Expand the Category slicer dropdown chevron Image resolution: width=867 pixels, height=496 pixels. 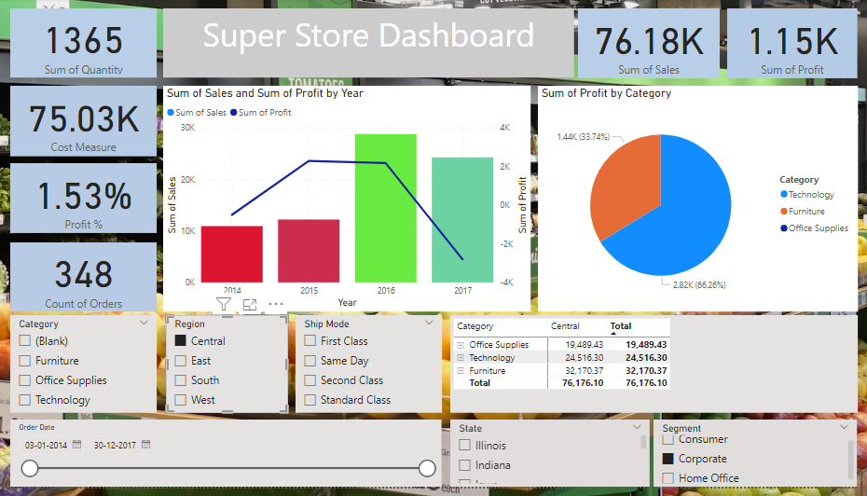coord(144,323)
